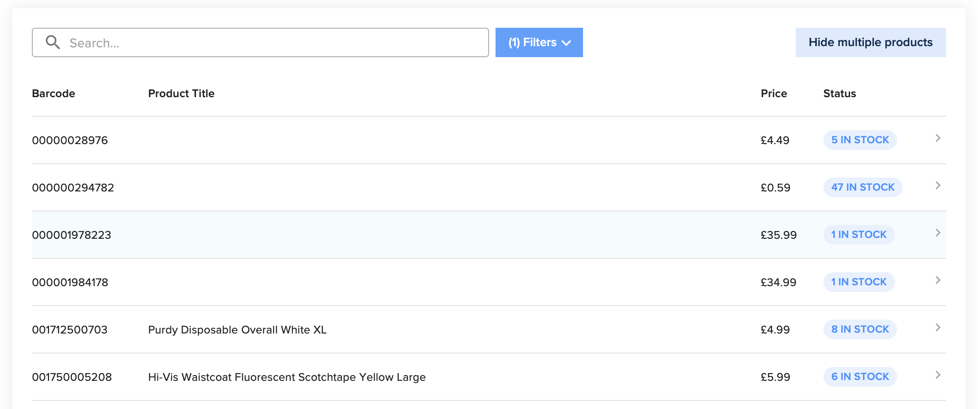The image size is (978, 409).
Task: Open Purdy Disposable Overall row chevron
Action: tap(938, 328)
